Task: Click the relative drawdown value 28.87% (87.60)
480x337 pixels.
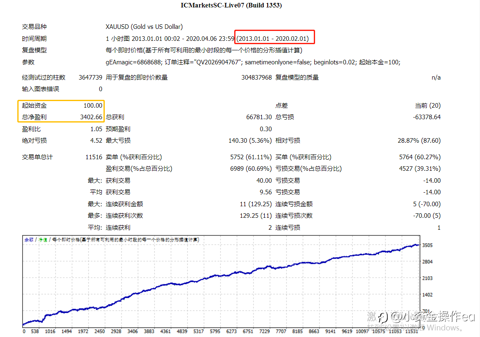Action: click(x=419, y=141)
